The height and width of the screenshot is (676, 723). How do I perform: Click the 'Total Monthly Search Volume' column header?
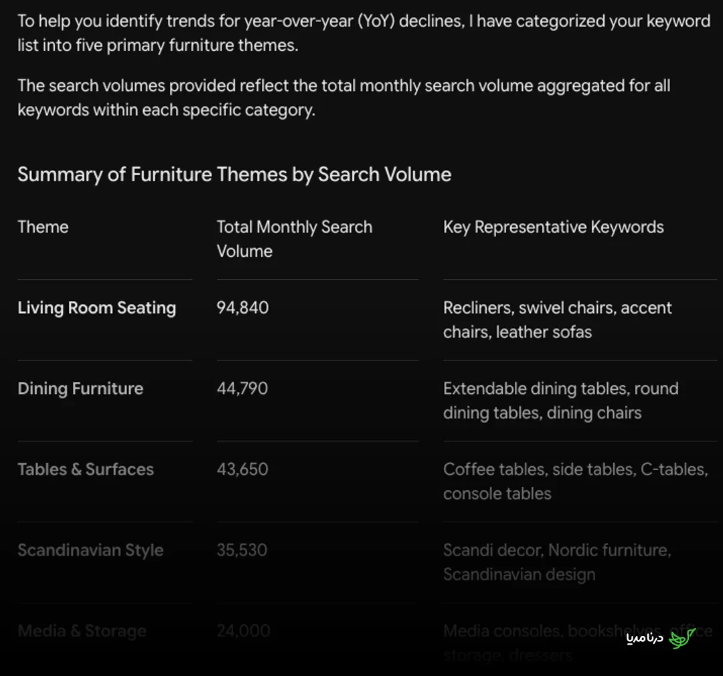(294, 239)
